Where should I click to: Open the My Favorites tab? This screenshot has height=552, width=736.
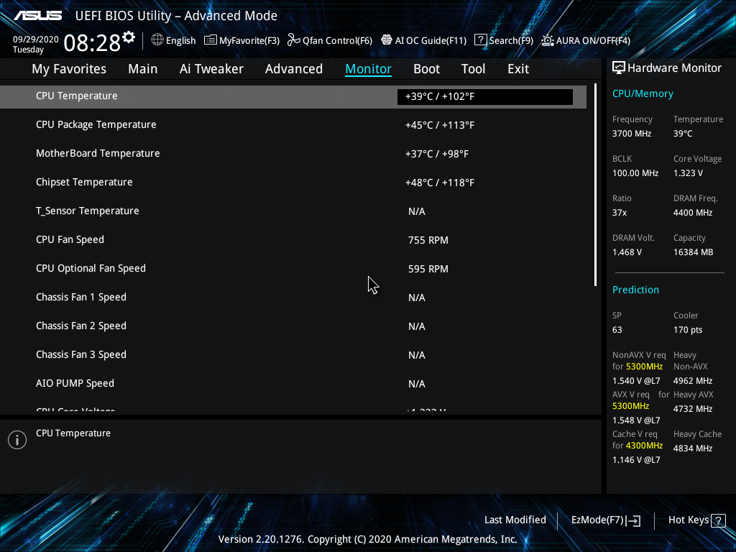point(69,69)
